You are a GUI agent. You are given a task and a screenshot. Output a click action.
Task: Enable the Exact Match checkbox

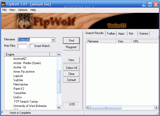click(x=31, y=46)
